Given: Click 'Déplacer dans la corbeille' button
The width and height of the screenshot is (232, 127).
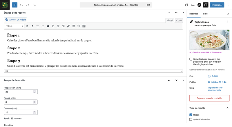Looking at the screenshot, I should coord(209,98).
